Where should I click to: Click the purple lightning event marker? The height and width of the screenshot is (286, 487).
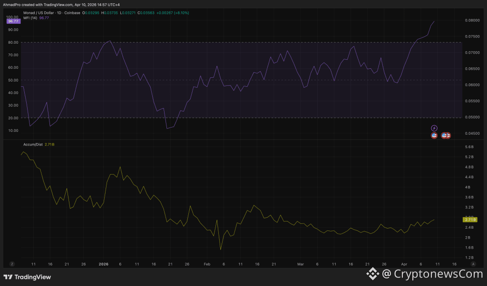434,128
